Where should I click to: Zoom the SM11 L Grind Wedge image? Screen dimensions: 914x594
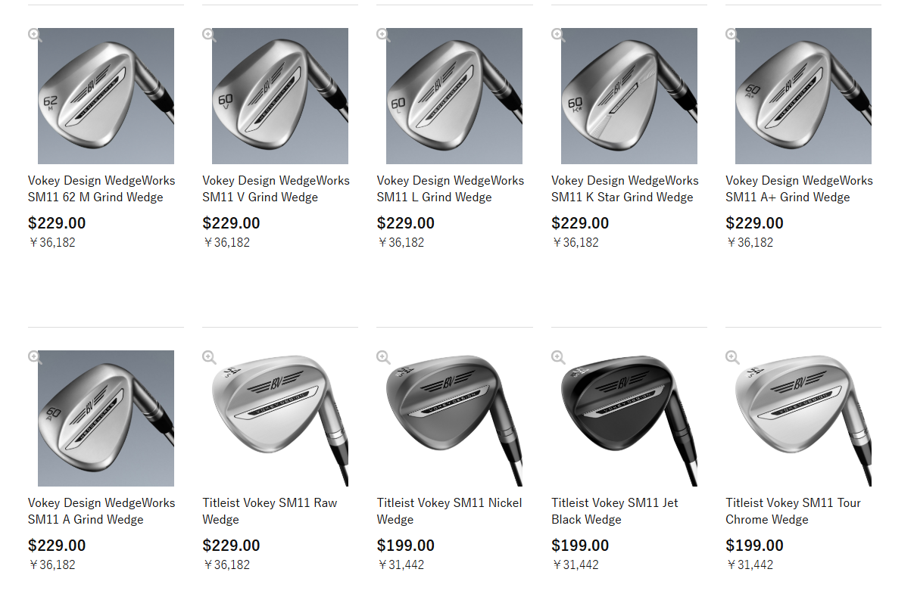(383, 35)
